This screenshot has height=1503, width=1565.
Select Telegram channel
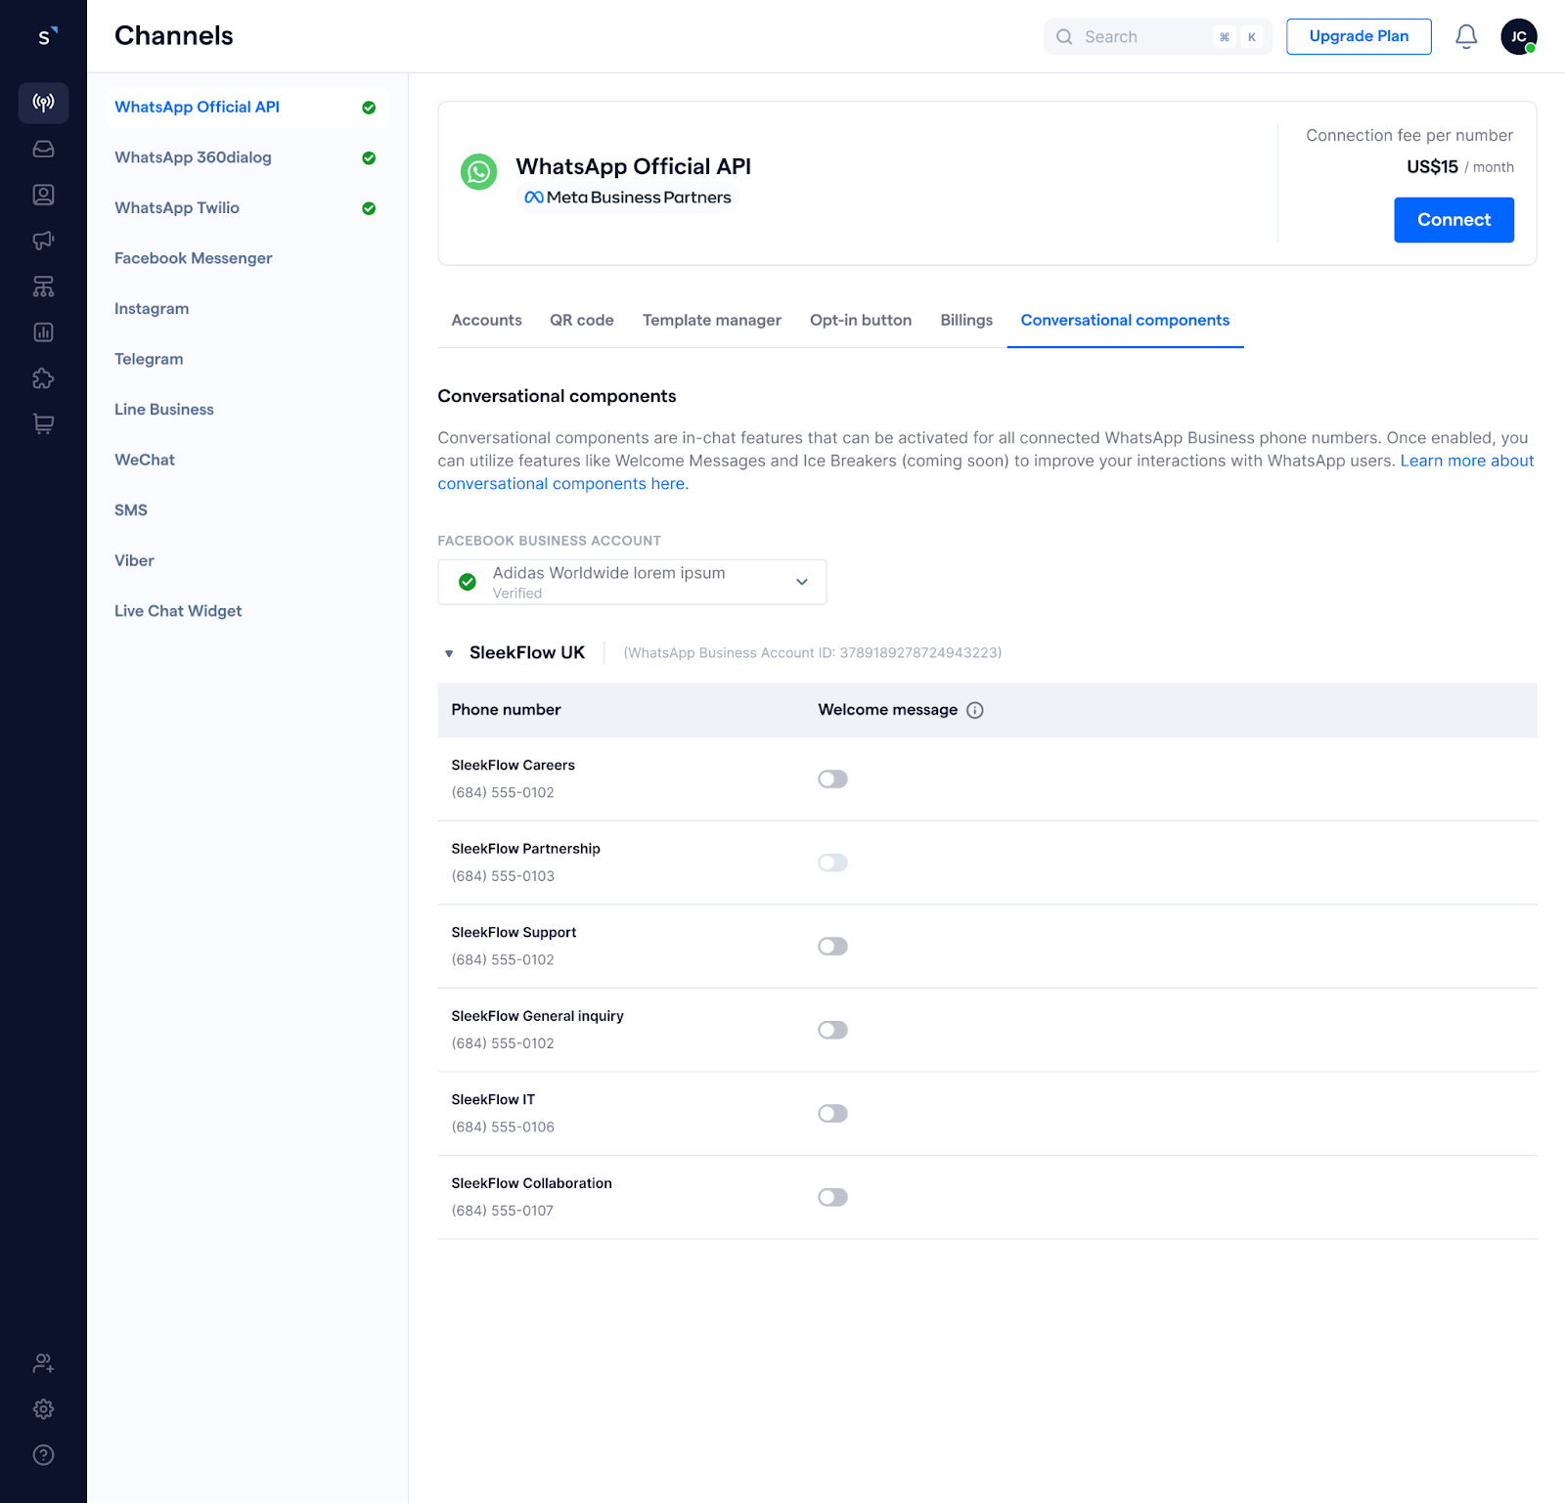click(246, 359)
